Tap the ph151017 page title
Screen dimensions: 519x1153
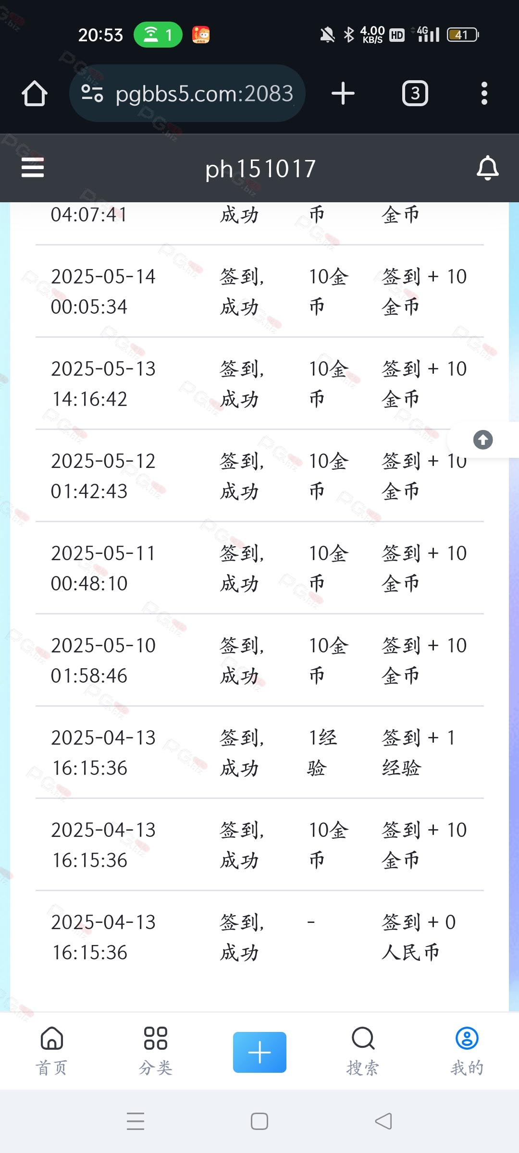(x=260, y=169)
